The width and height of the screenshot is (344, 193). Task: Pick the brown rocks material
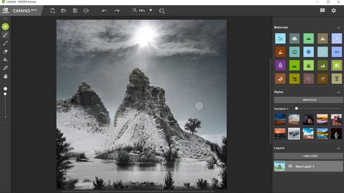click(x=281, y=79)
